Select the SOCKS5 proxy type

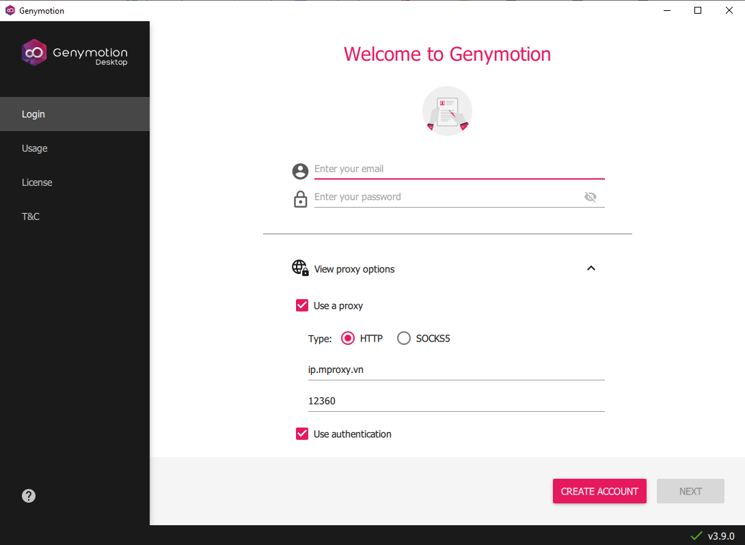(x=404, y=338)
